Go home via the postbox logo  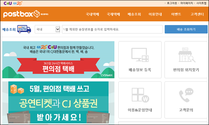click(x=26, y=14)
